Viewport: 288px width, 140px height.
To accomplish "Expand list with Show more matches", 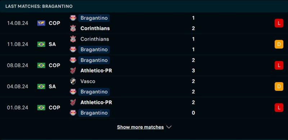I will tap(140, 127).
